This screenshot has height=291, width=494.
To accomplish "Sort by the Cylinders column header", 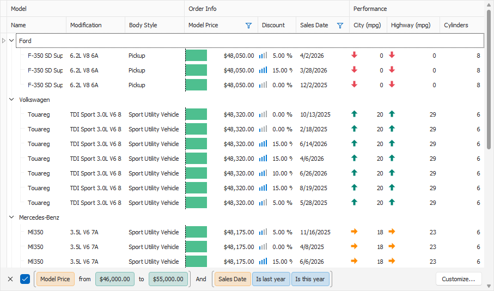I will click(x=462, y=25).
